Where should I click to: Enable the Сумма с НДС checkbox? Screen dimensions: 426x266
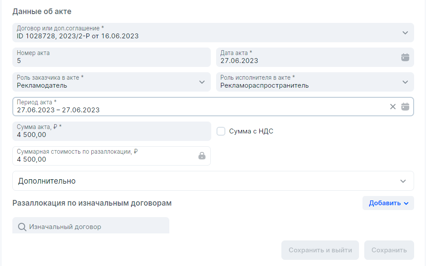[221, 131]
